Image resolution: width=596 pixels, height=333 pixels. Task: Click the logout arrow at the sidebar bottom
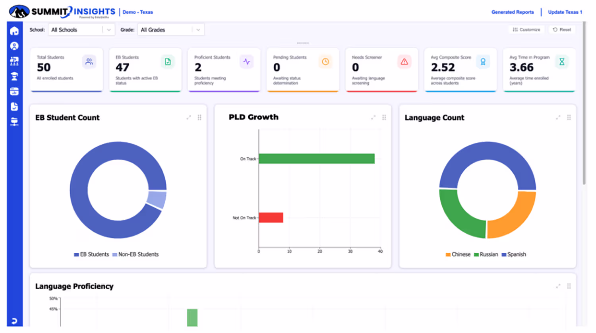coord(14,321)
